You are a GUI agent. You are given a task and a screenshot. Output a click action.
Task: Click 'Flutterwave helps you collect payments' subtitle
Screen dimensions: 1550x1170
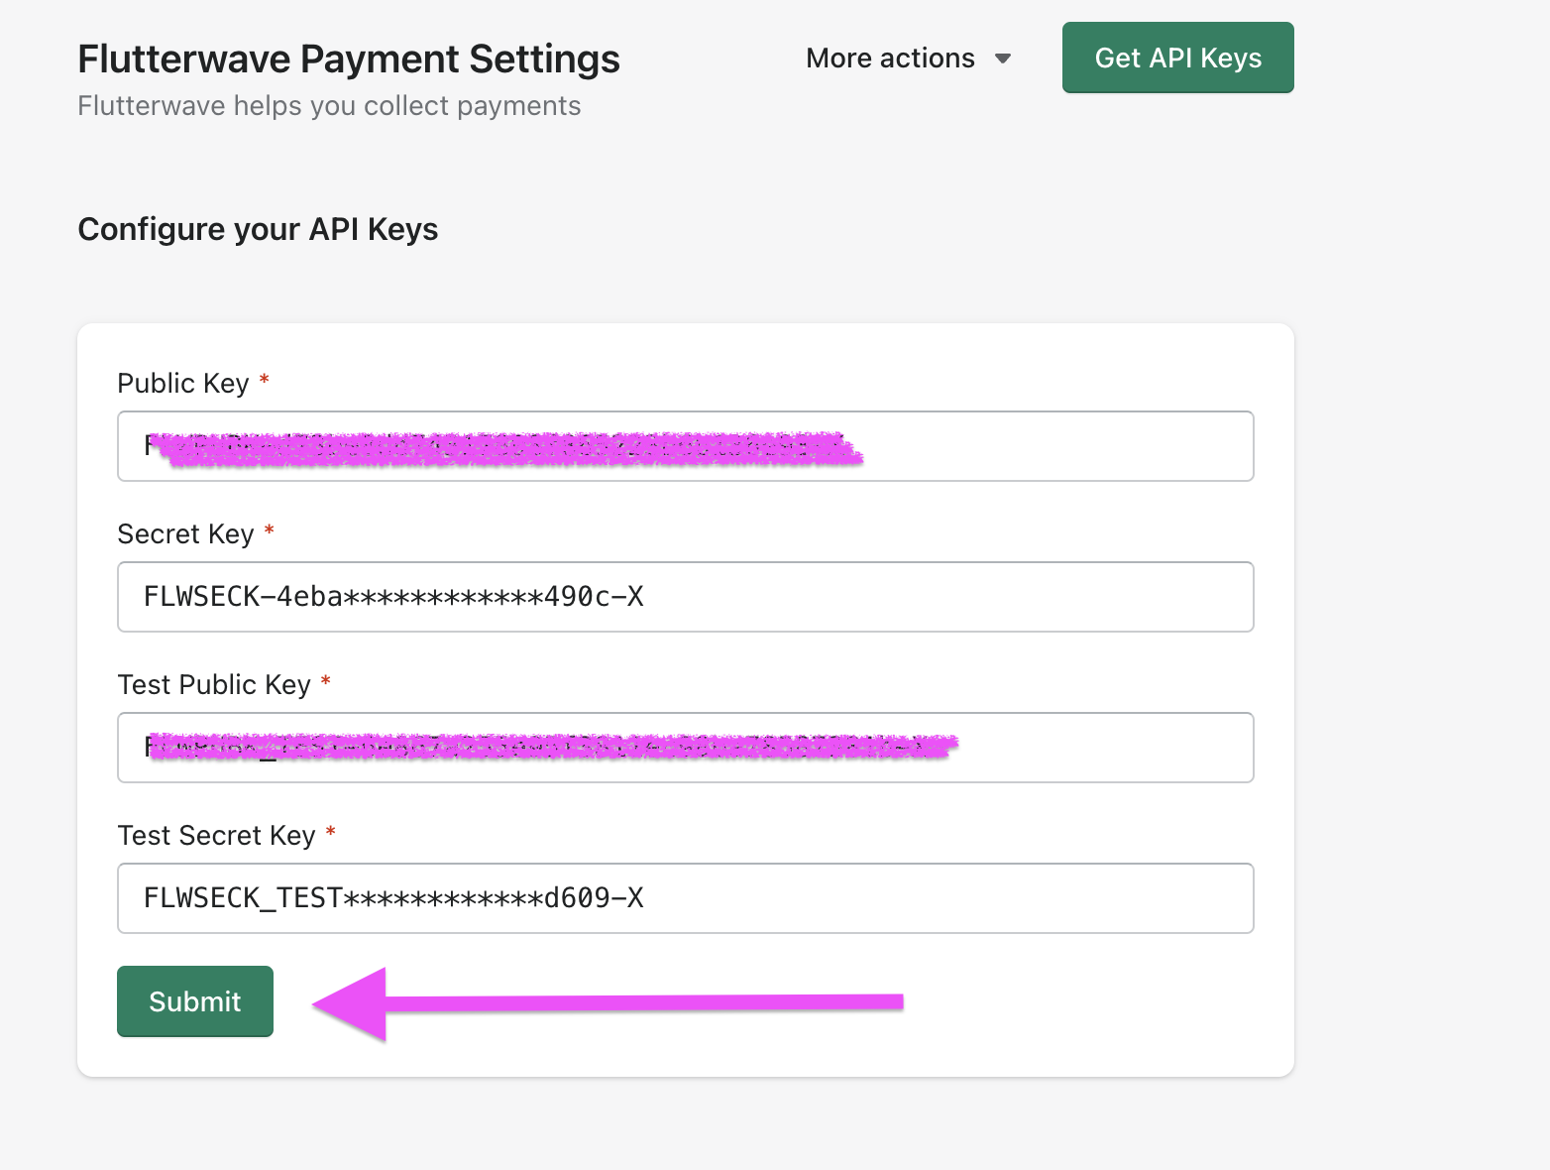329,106
